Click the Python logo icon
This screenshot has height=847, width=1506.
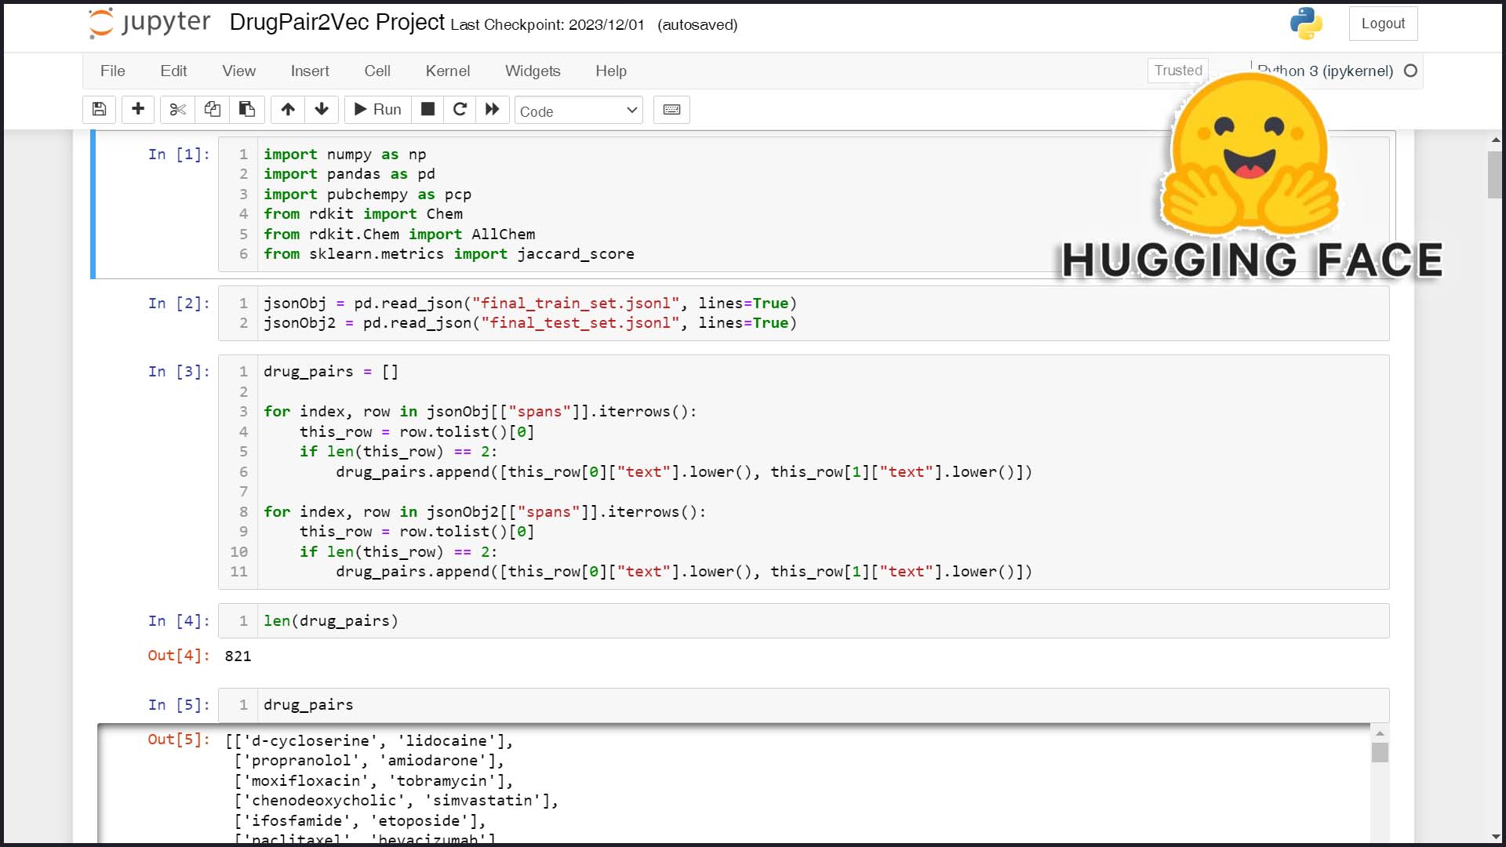pyautogui.click(x=1306, y=24)
